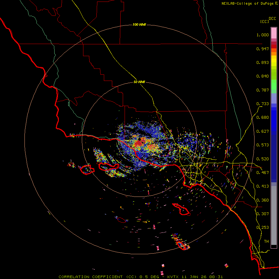Click the 0.413 legend value
The width and height of the screenshot is (279, 279).
(x=263, y=186)
